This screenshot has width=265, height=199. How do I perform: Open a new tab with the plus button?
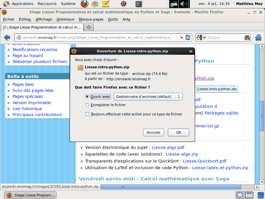coord(89,27)
